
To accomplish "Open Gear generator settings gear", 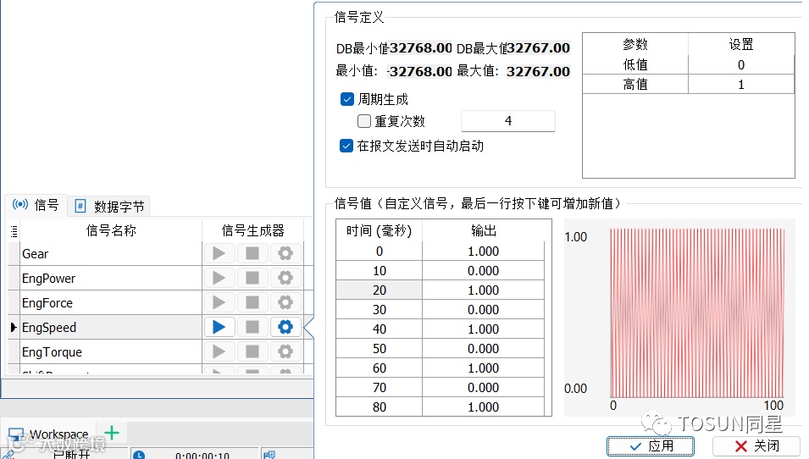I will [x=285, y=253].
